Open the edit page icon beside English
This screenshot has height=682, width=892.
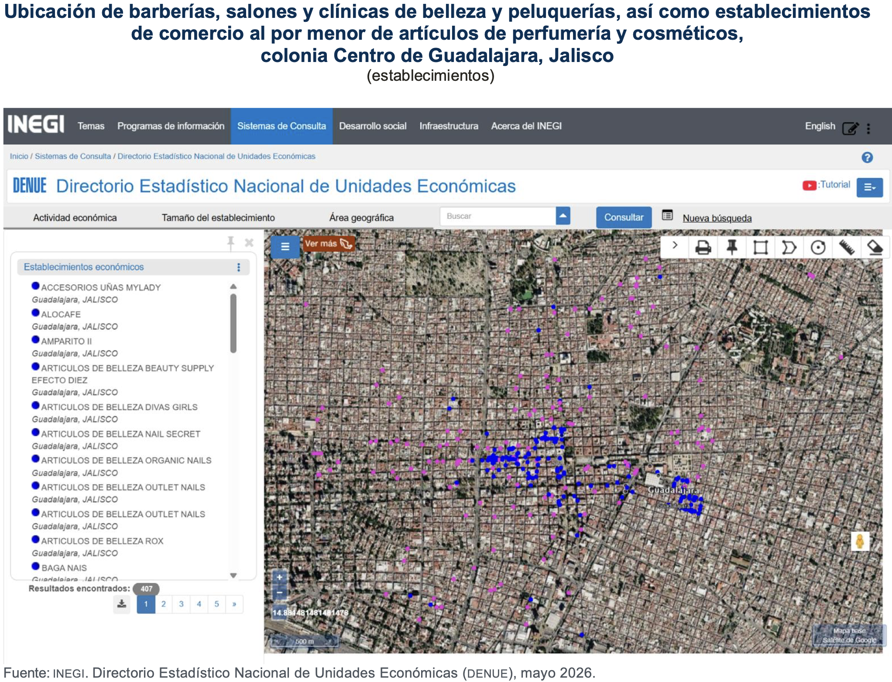(850, 128)
